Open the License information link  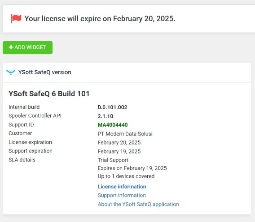coord(122,187)
